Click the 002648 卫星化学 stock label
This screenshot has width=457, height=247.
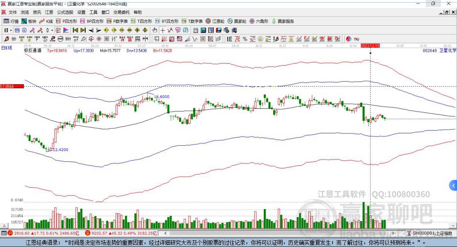point(439,51)
